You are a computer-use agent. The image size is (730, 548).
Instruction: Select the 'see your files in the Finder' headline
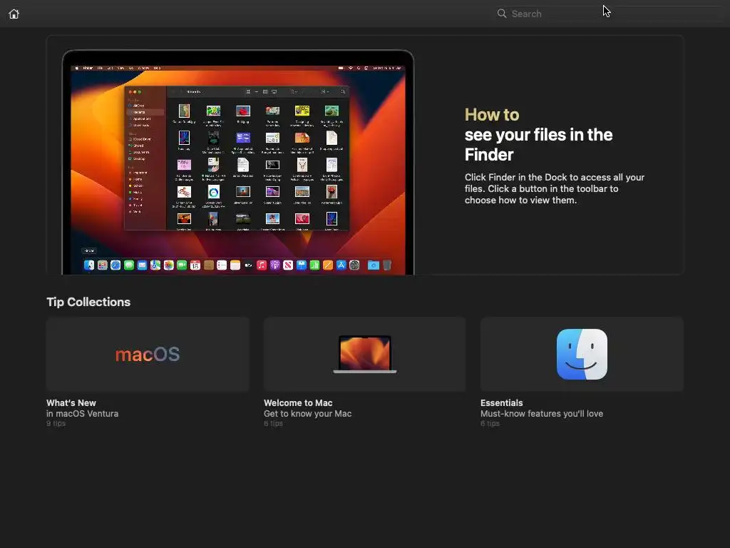click(538, 144)
